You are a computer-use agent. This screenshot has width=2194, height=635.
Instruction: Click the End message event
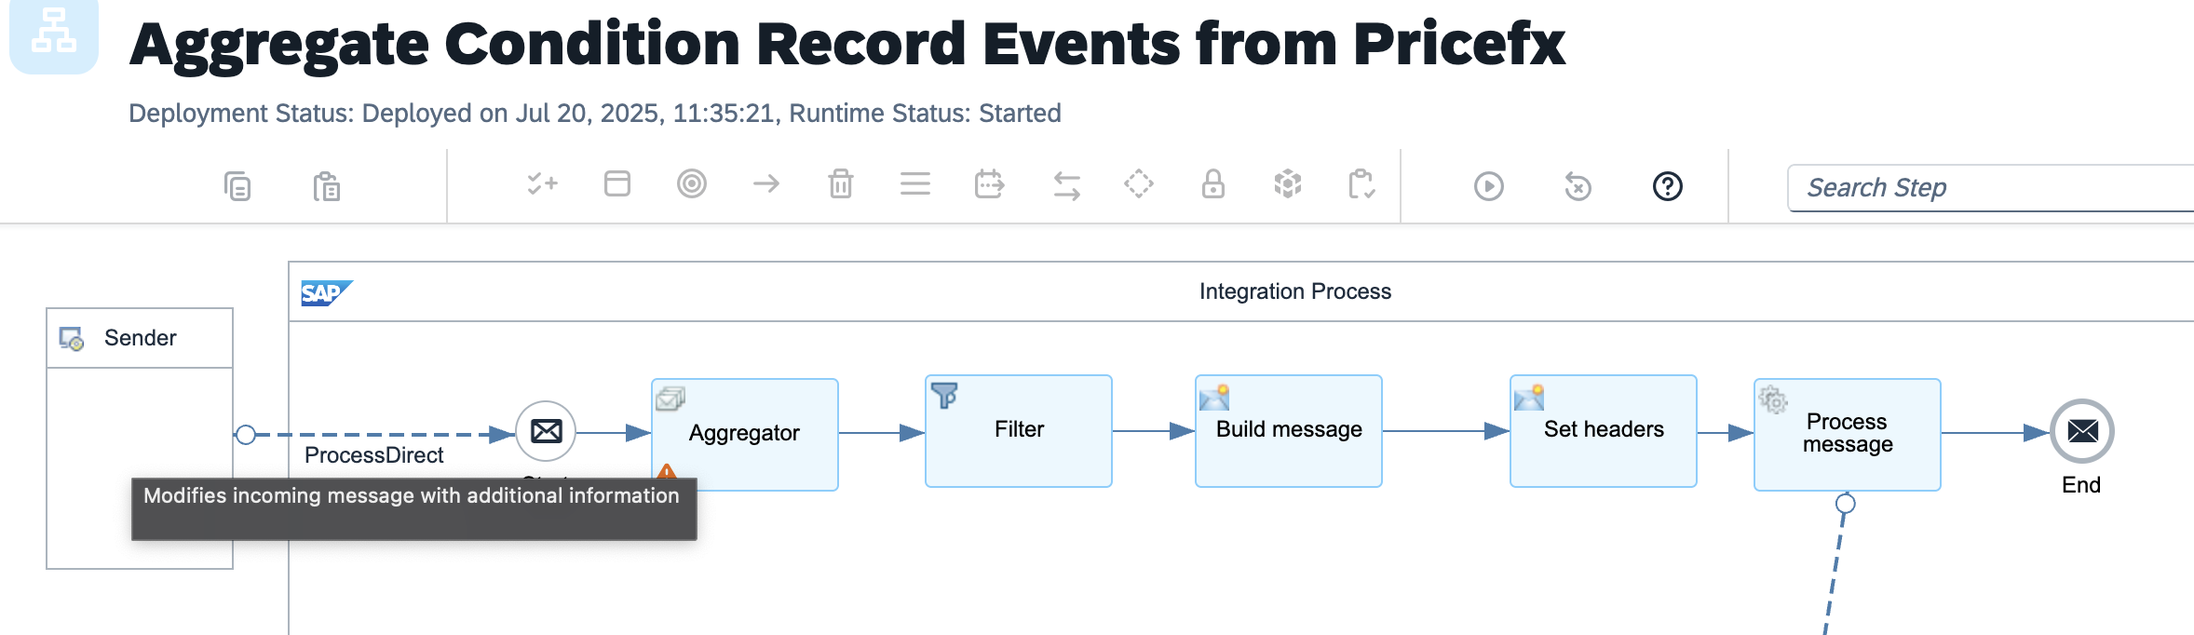pos(2081,431)
